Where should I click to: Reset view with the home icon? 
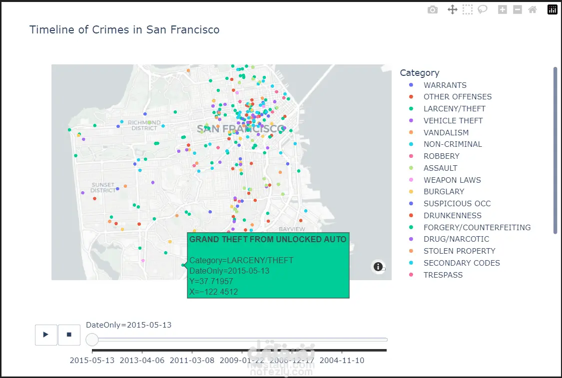(533, 9)
